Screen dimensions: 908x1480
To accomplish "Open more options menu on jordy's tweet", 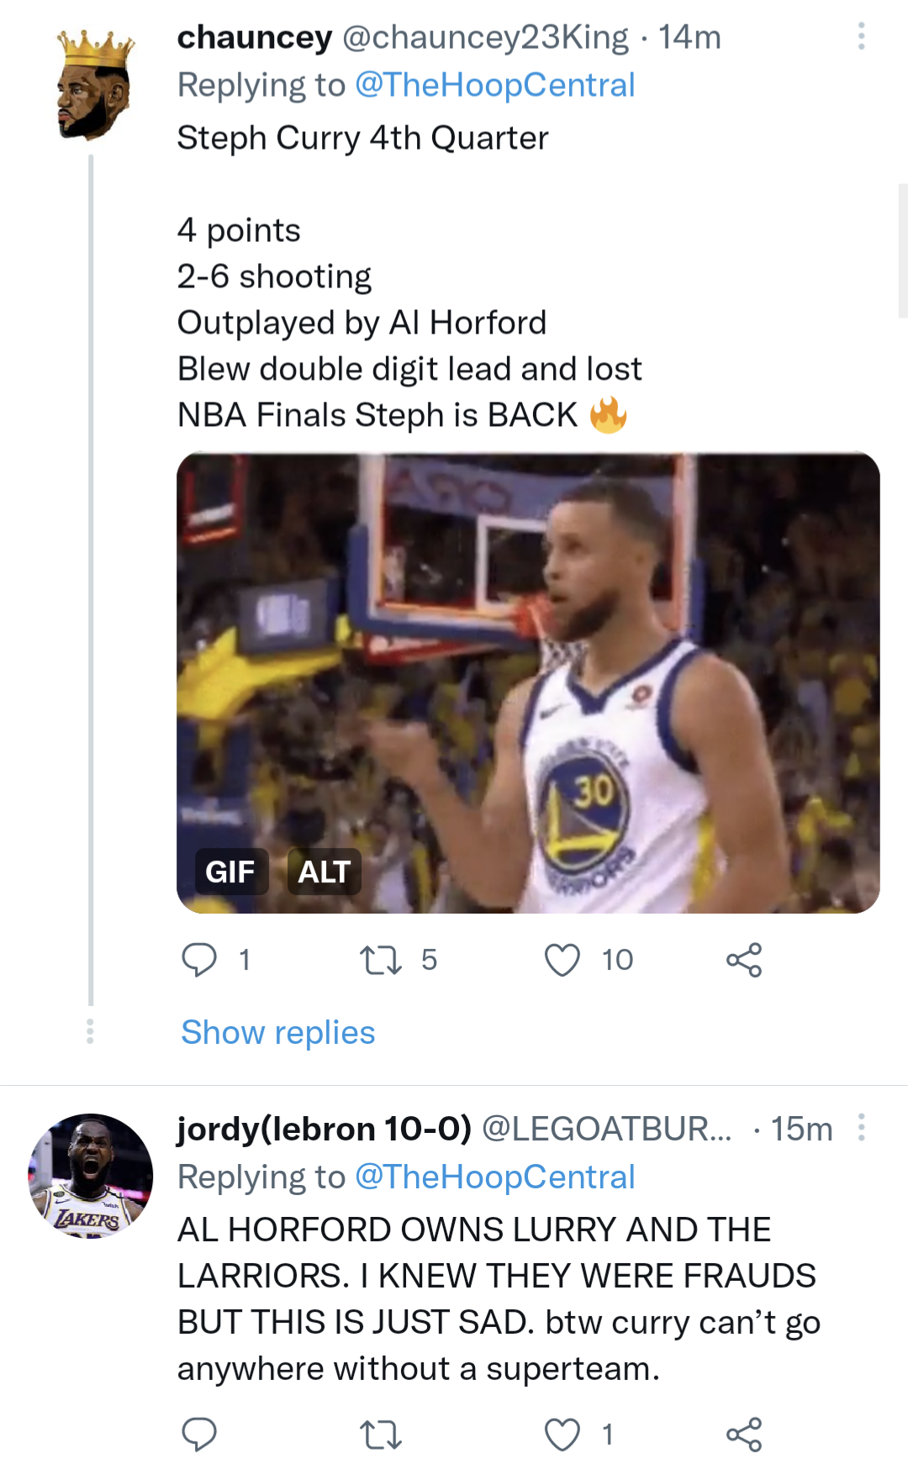I will [861, 1127].
